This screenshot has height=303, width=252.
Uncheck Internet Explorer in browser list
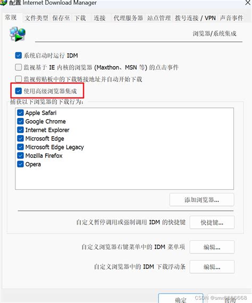click(20, 130)
